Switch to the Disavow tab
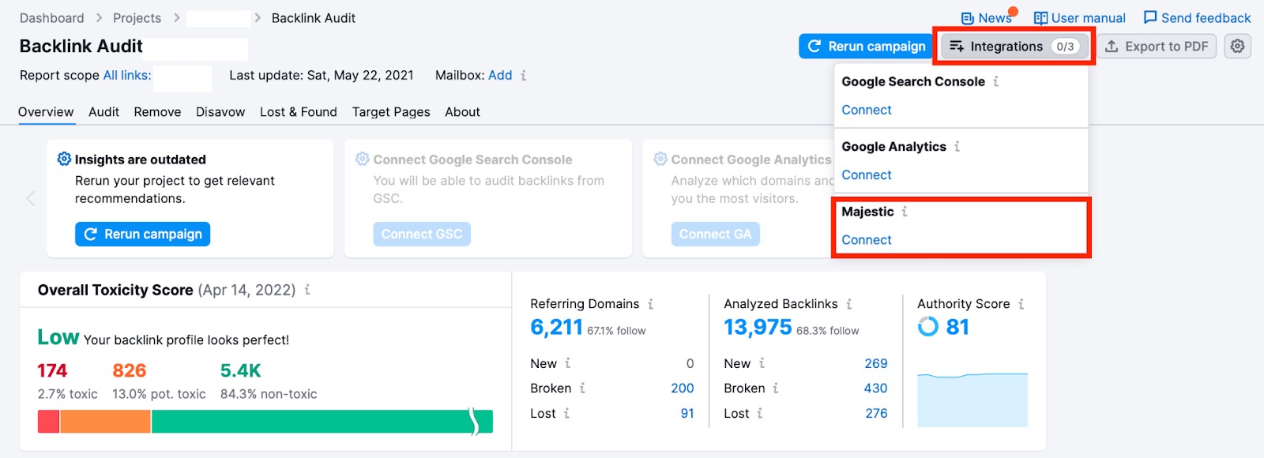Screen dimensions: 1264x458 click(220, 112)
